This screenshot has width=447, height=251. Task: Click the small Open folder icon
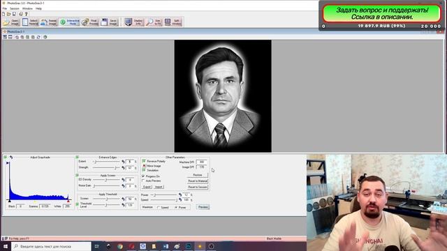coord(9,14)
